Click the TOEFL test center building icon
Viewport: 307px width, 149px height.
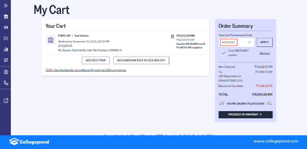(x=51, y=39)
